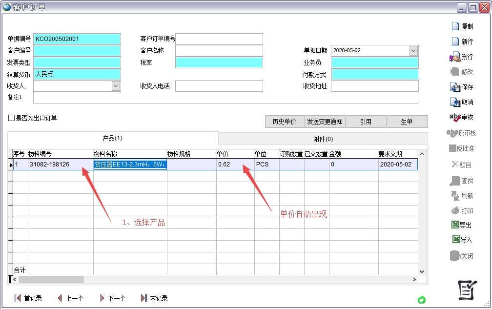
Task: Export to Excel with 导出 icon
Action: pyautogui.click(x=455, y=225)
